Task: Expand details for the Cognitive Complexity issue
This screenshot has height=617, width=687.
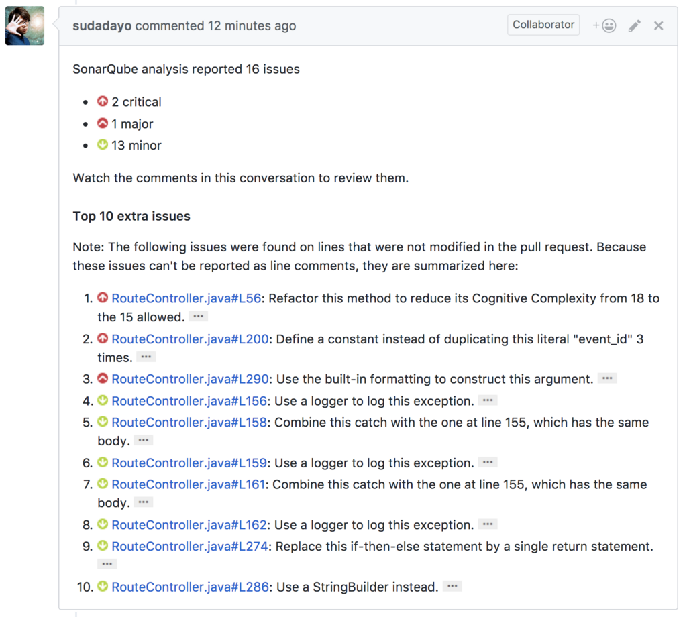Action: (x=198, y=317)
